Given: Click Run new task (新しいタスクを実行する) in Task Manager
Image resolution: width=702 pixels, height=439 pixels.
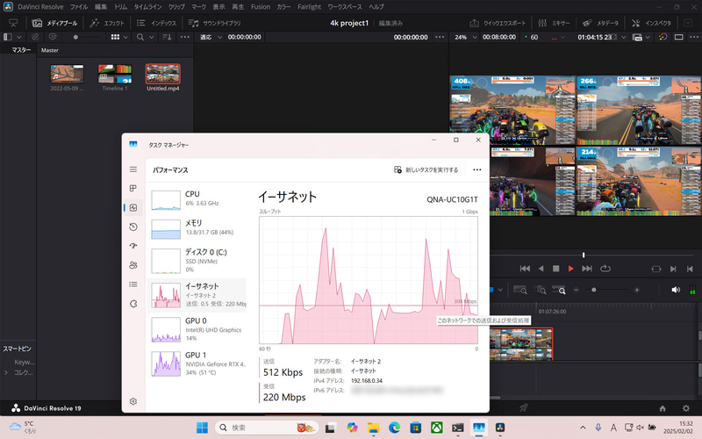Looking at the screenshot, I should click(x=426, y=169).
